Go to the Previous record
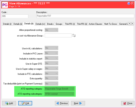This screenshot has width=136, height=108. (x=62, y=103)
